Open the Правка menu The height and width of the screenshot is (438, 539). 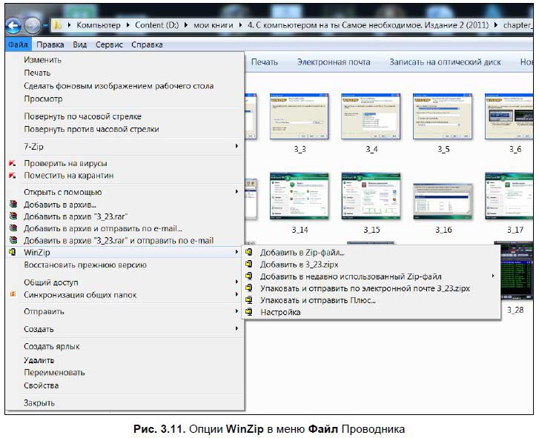(50, 44)
